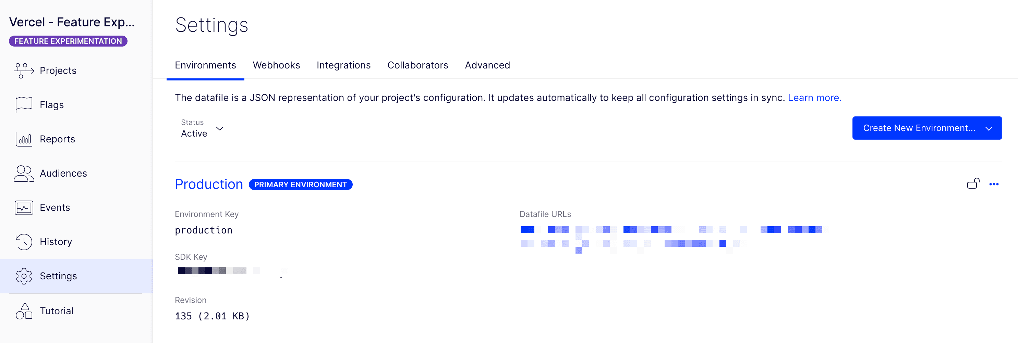Viewport: 1018px width, 343px height.
Task: Go to the Advanced tab
Action: click(x=487, y=65)
